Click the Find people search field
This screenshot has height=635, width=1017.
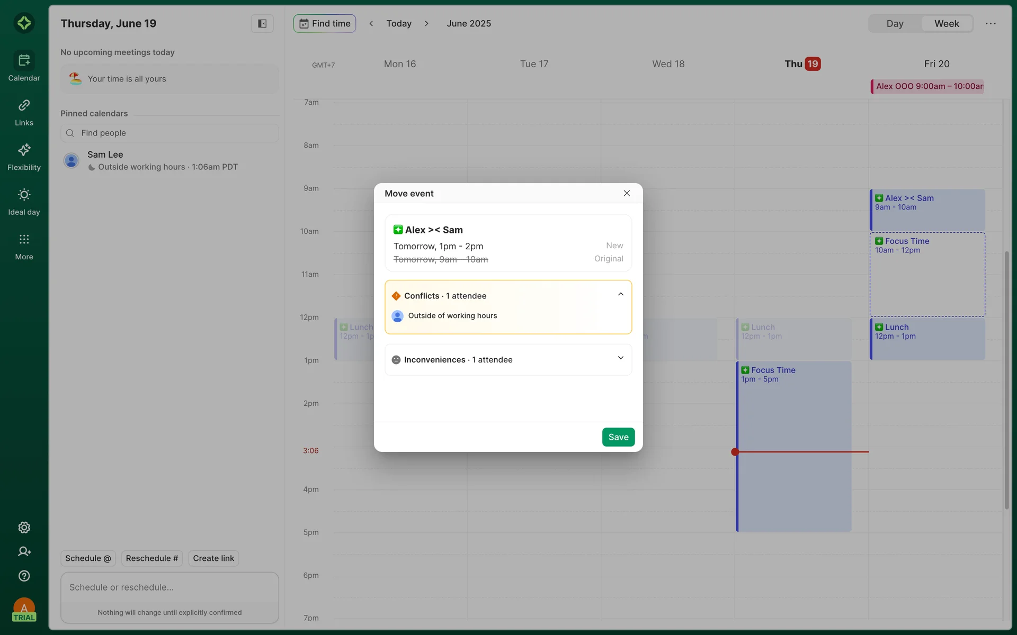tap(169, 133)
